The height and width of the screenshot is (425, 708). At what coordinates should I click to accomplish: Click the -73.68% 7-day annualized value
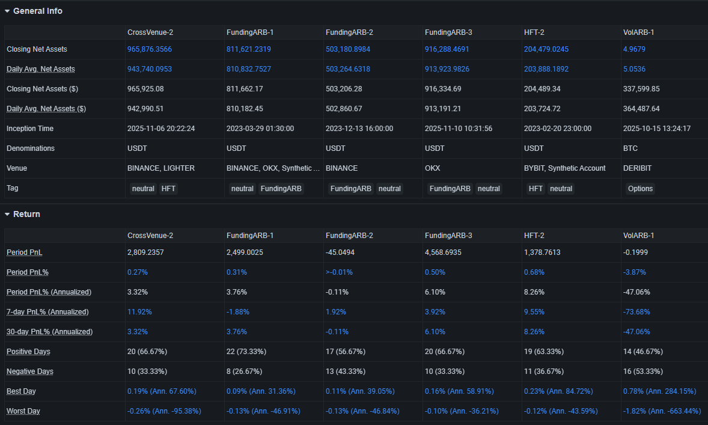[x=636, y=312]
